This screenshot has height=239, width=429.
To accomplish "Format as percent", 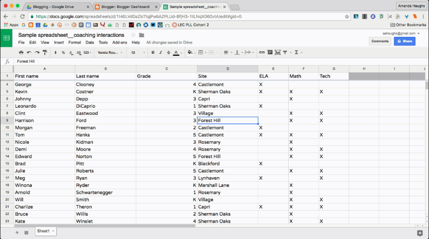I will coord(63,53).
